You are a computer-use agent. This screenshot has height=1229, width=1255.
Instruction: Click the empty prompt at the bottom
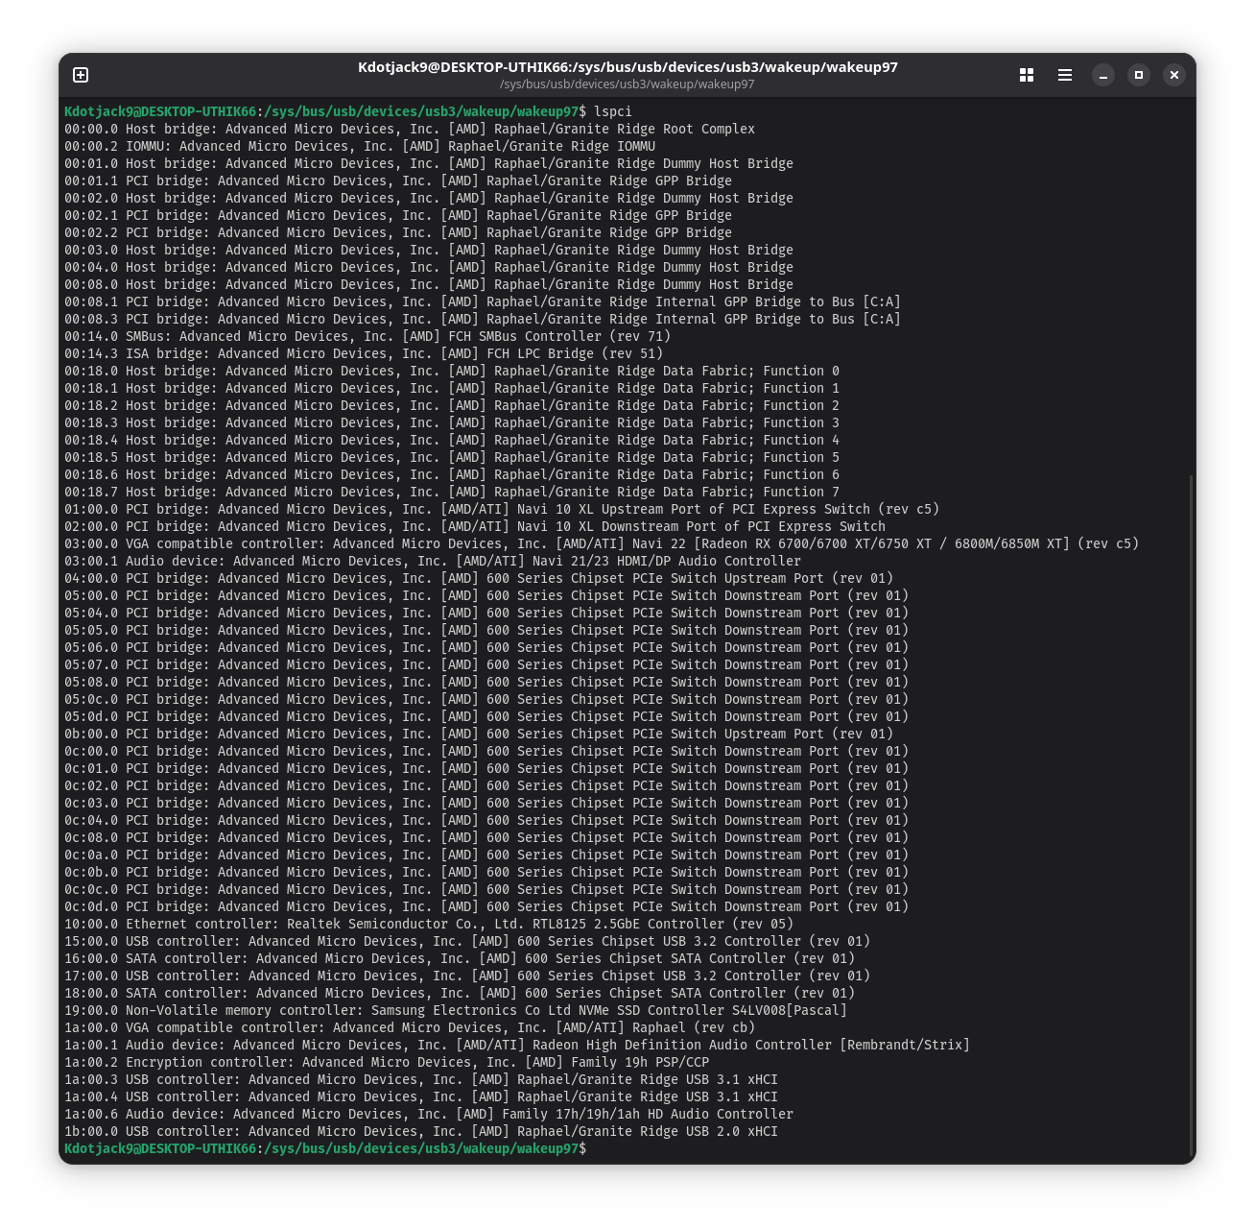click(325, 1148)
